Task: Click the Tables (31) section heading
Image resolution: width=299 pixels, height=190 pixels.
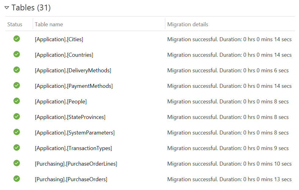Action: click(x=31, y=8)
